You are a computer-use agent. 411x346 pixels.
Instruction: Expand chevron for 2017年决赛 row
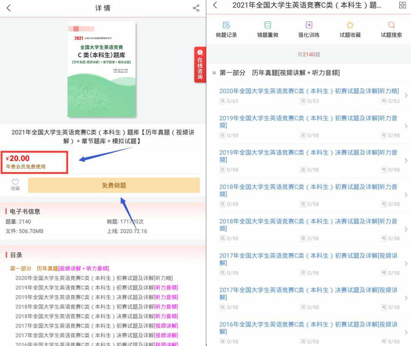tap(406, 298)
